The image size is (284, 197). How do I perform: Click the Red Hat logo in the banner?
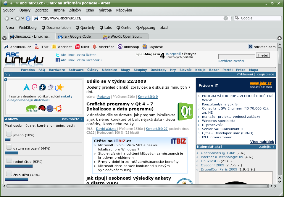pos(42,108)
